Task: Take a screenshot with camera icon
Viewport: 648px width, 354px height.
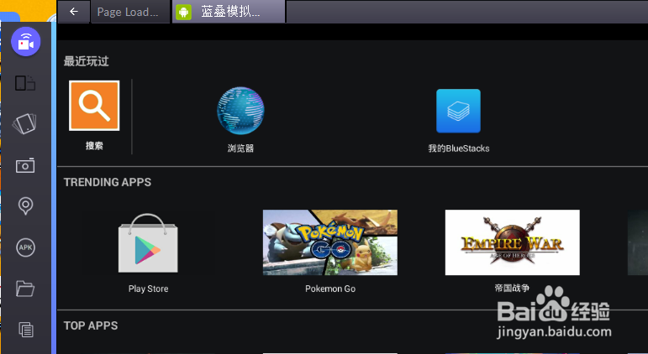Action: click(x=25, y=165)
